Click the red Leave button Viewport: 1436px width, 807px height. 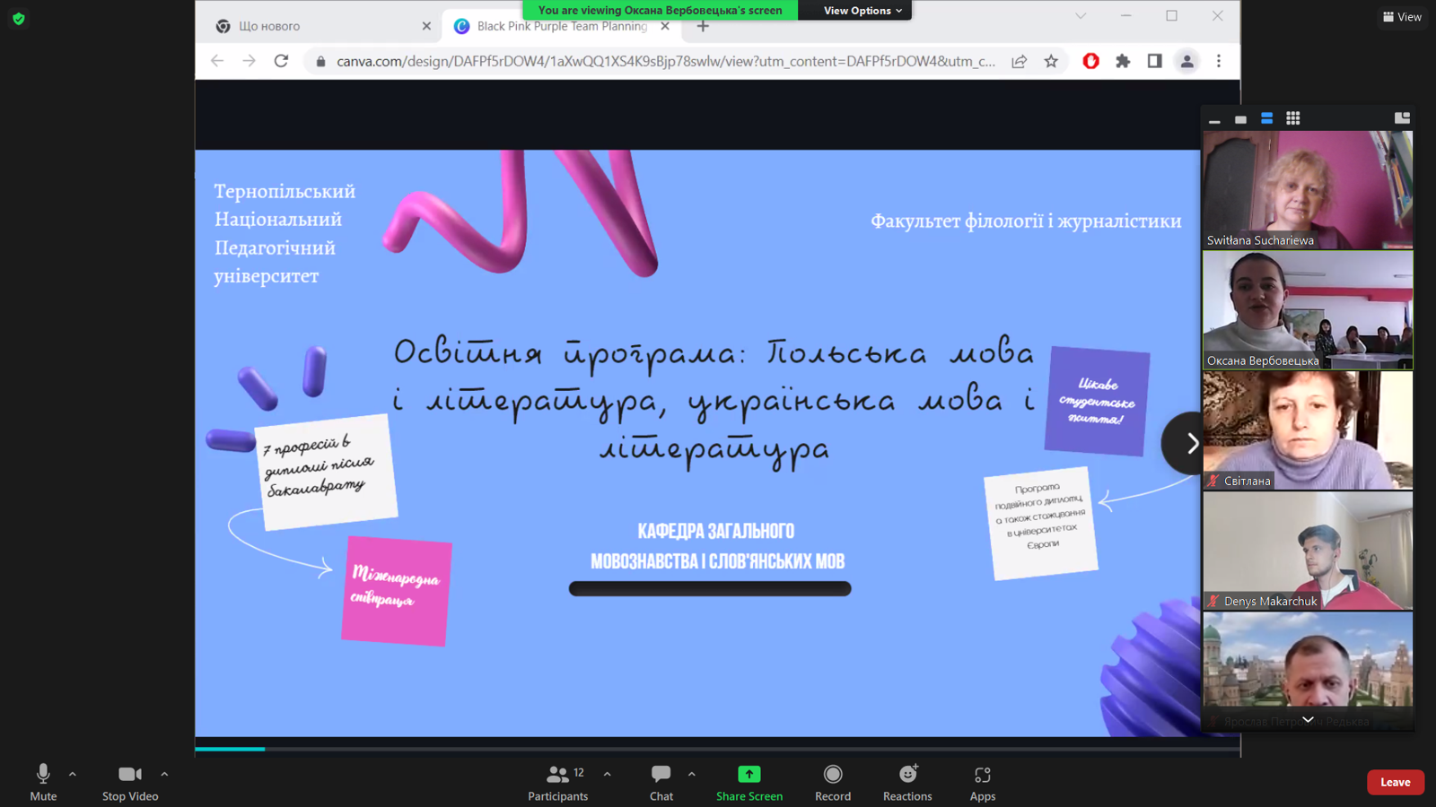1394,781
